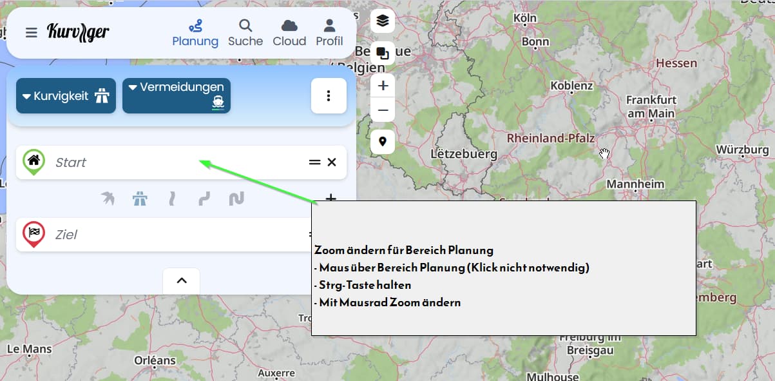Click the green home Start marker icon
This screenshot has height=381, width=775.
coord(33,161)
